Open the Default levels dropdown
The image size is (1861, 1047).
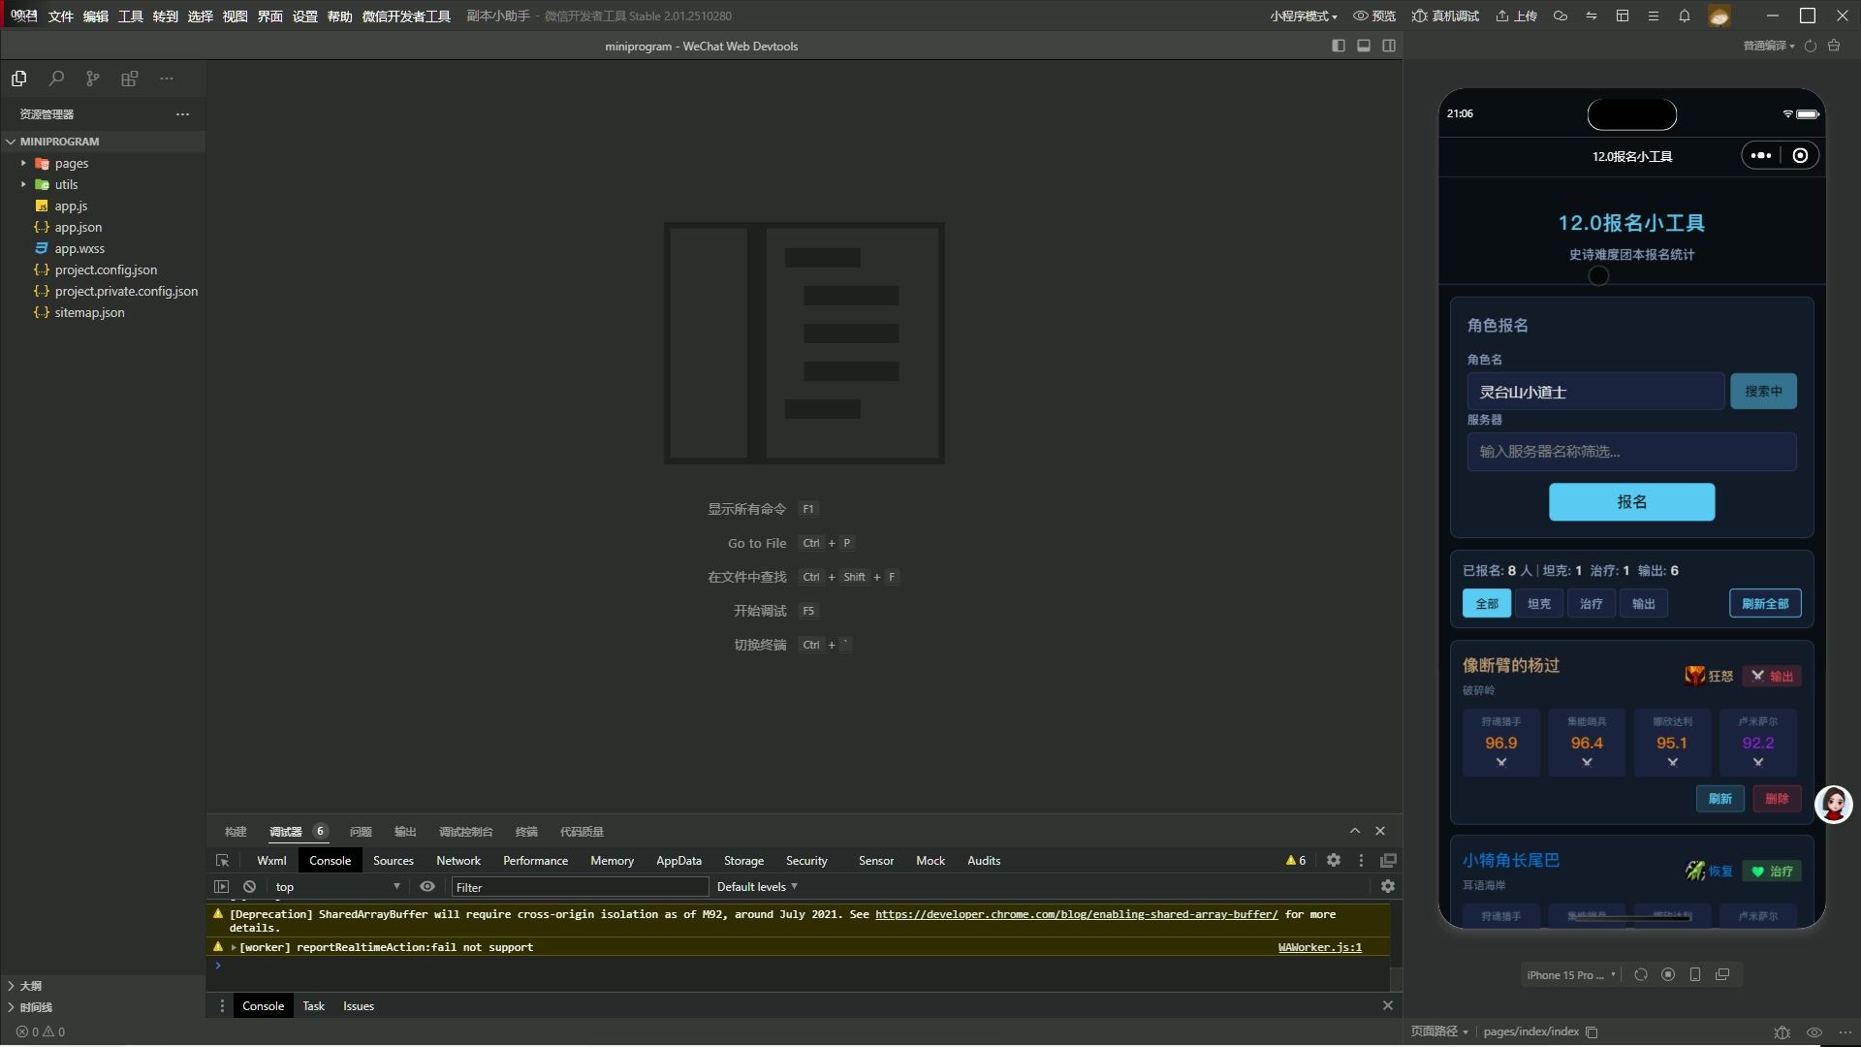757,886
